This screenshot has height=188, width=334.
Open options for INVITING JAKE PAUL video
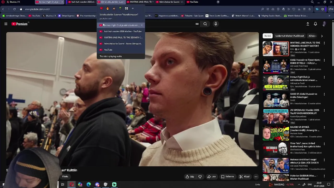pyautogui.click(x=324, y=43)
